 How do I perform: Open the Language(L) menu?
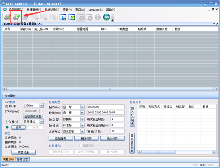[x=95, y=10]
